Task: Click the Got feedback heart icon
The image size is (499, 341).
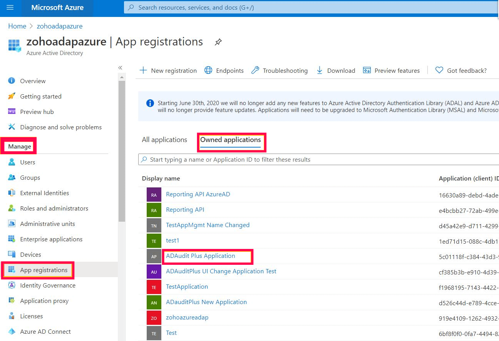Action: [x=439, y=70]
